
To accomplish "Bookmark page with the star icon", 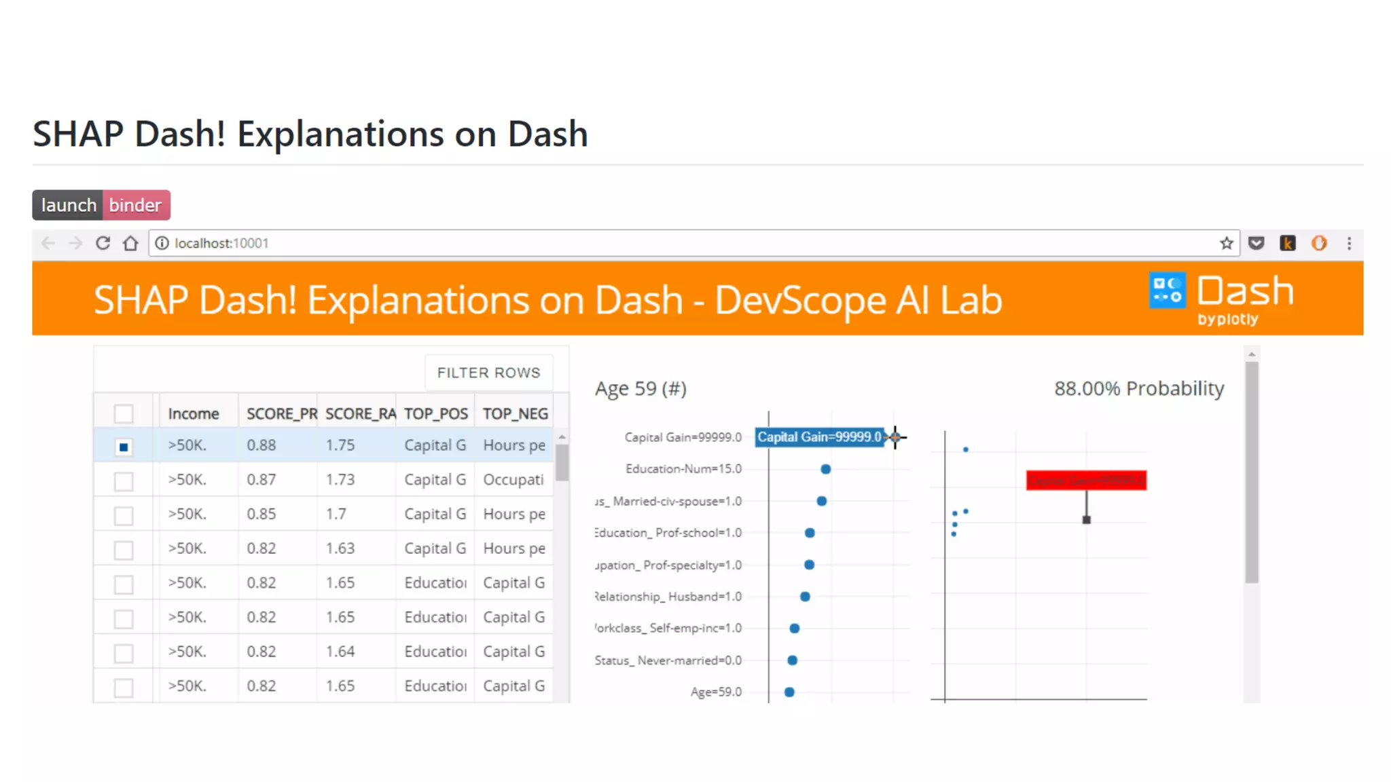I will pos(1226,243).
